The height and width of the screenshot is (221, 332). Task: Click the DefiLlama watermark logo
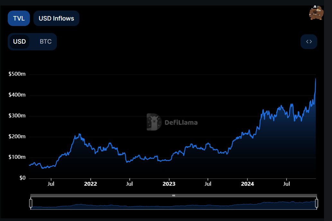coord(154,122)
